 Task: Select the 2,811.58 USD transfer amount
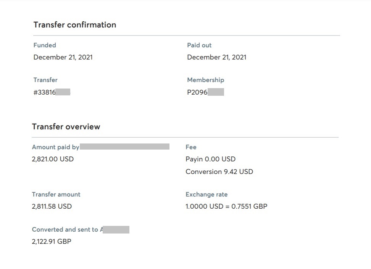52,206
